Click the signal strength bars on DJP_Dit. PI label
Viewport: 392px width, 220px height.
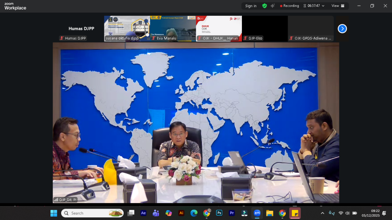point(55,200)
